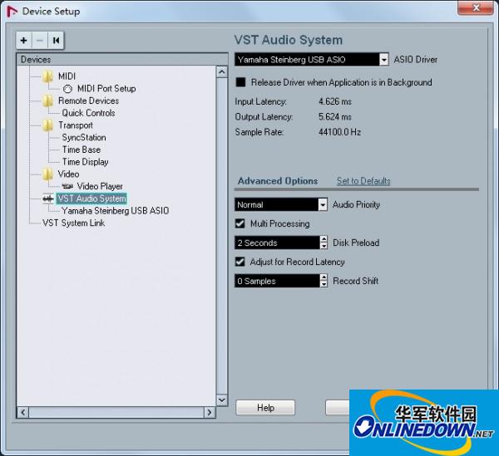
Task: Click the Input Latency value 4.626 ms
Action: pos(335,101)
